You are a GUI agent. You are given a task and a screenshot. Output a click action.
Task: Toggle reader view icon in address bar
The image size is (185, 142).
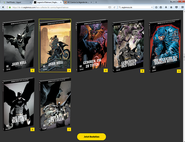click(110, 7)
